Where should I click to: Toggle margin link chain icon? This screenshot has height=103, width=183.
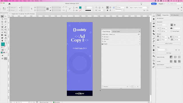[169, 38]
